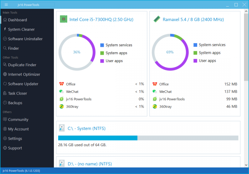Click status bar version text 6.1.0.1203
The width and height of the screenshot is (249, 174).
[21, 171]
